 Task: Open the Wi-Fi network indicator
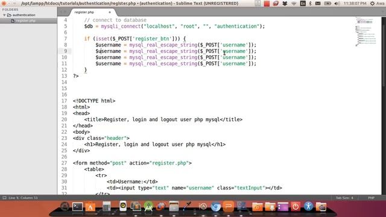(x=294, y=4)
